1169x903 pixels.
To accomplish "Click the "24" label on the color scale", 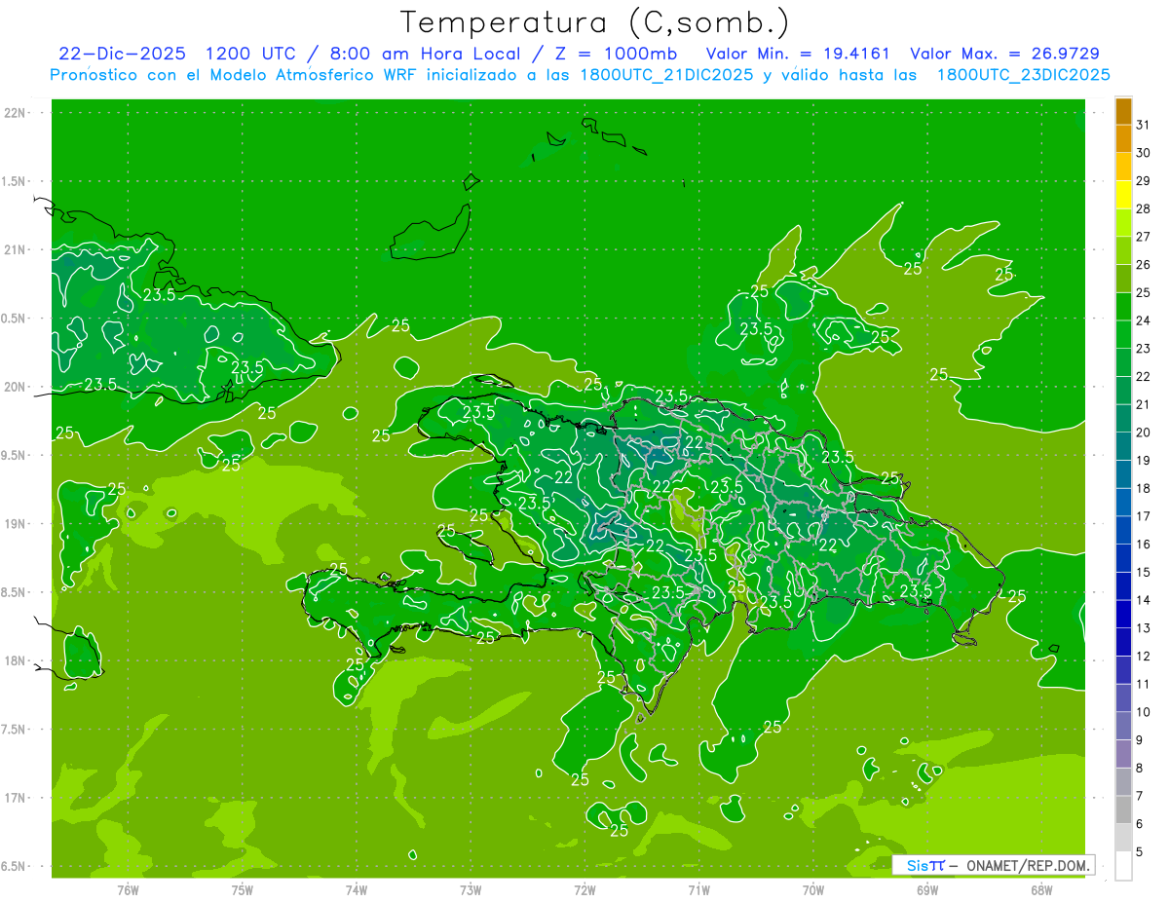I will (x=1143, y=320).
